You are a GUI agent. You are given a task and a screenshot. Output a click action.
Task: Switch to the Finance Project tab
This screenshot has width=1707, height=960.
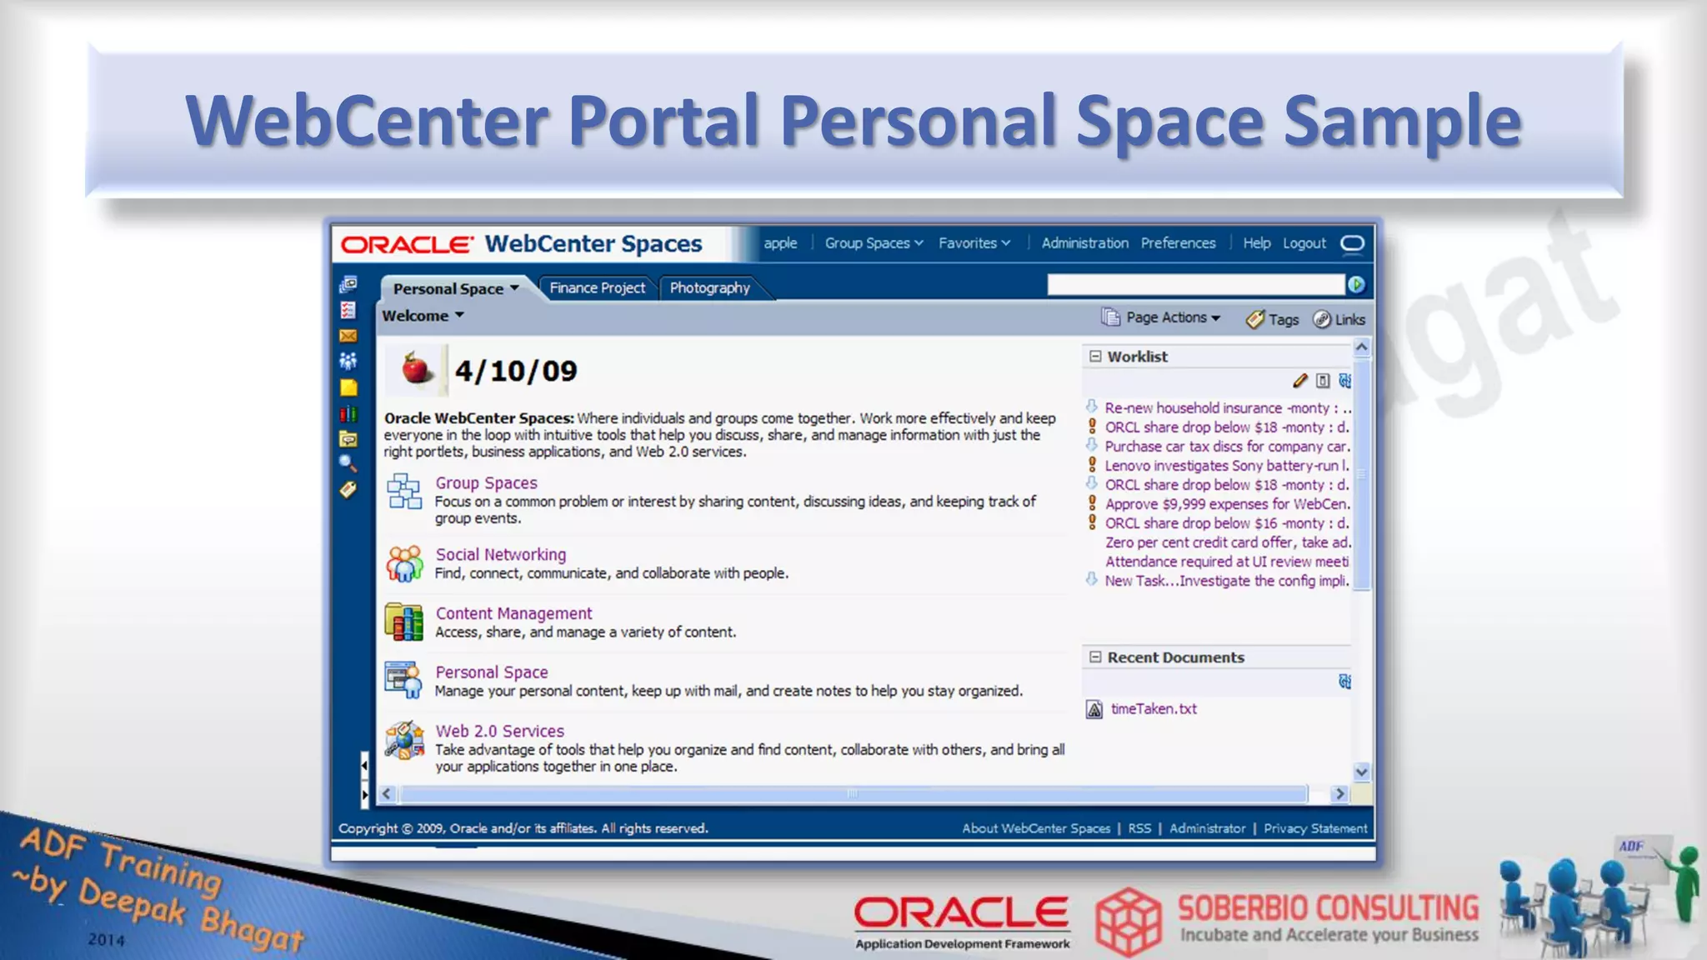click(597, 287)
